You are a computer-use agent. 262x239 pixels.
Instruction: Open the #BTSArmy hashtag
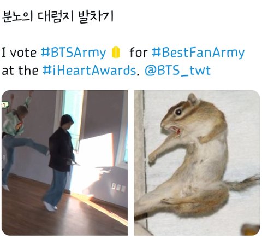coord(73,53)
